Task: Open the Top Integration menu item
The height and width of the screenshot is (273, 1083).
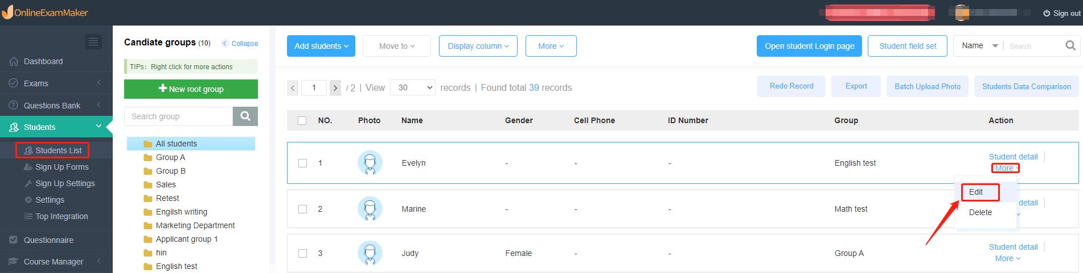Action: [61, 216]
